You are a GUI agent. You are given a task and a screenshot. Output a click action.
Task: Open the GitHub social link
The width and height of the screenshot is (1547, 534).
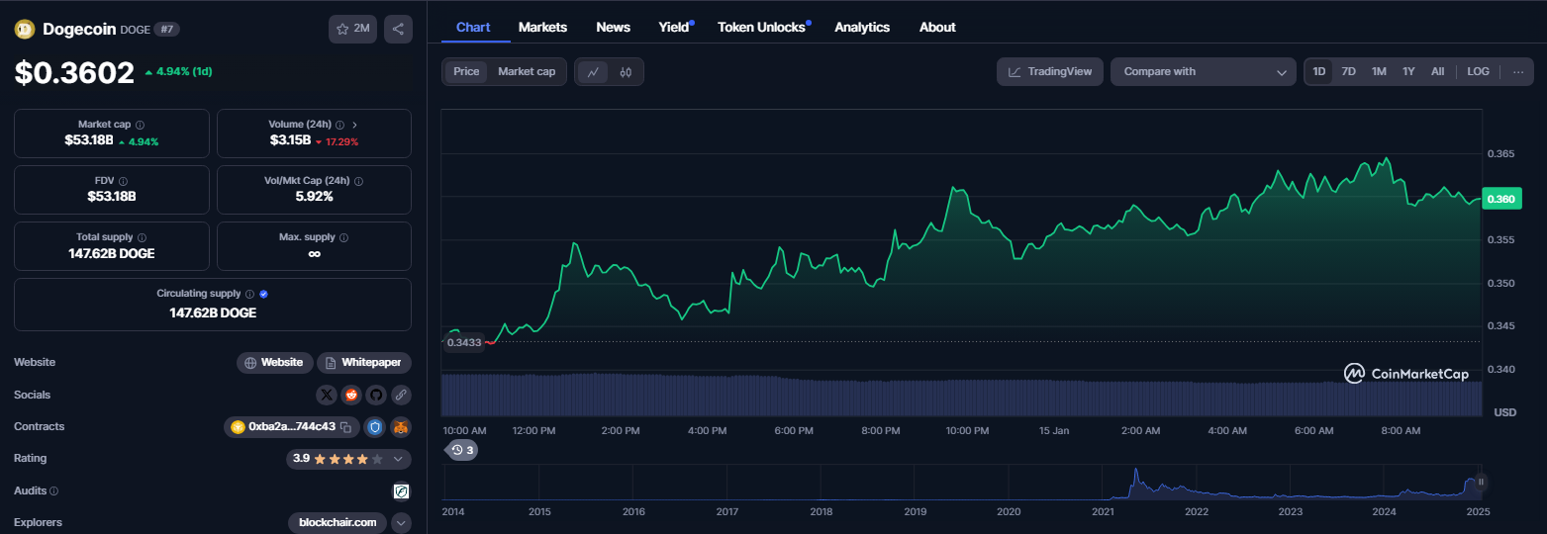coord(376,395)
